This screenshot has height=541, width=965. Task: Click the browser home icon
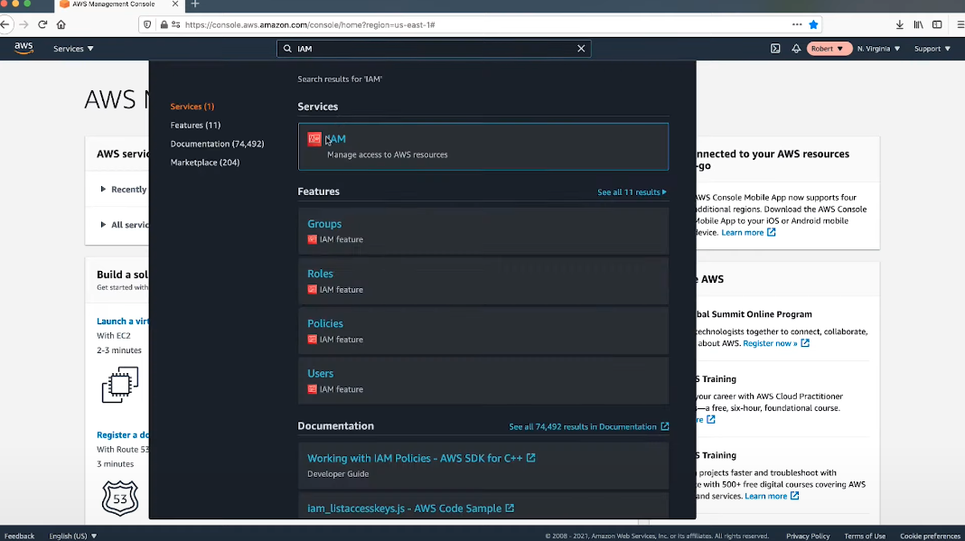61,24
